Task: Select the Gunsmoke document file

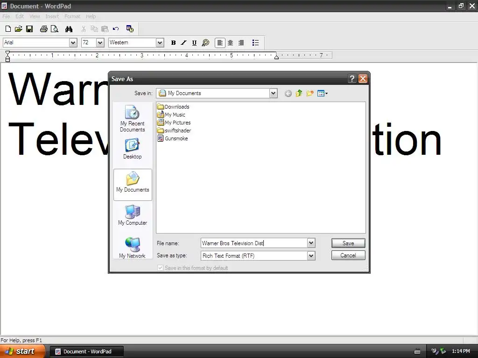Action: click(x=173, y=138)
